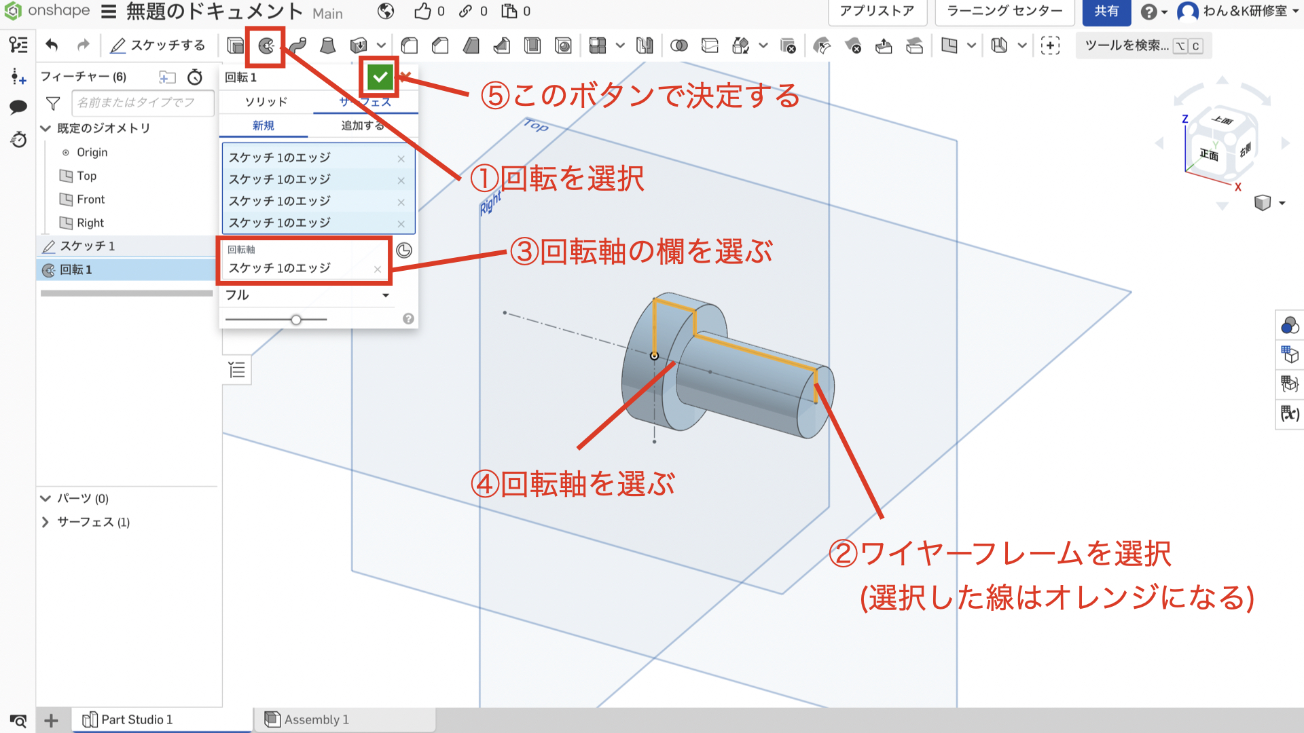This screenshot has height=733, width=1304.
Task: Click the Undo arrow
Action: click(52, 45)
